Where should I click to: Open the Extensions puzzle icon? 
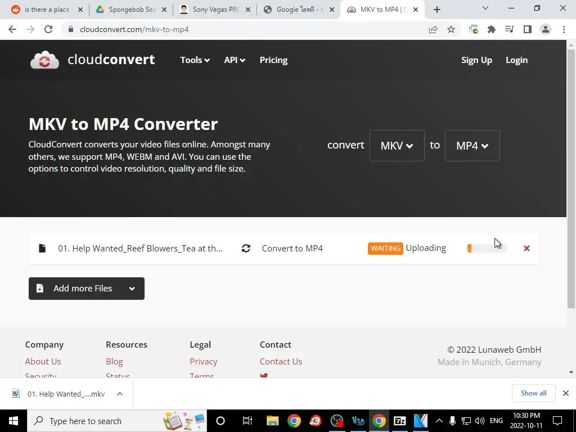point(492,29)
